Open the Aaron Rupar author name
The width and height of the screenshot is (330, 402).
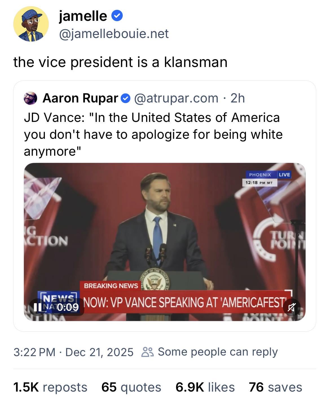pyautogui.click(x=80, y=98)
